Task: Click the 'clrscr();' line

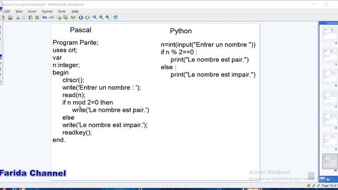Action: click(73, 80)
